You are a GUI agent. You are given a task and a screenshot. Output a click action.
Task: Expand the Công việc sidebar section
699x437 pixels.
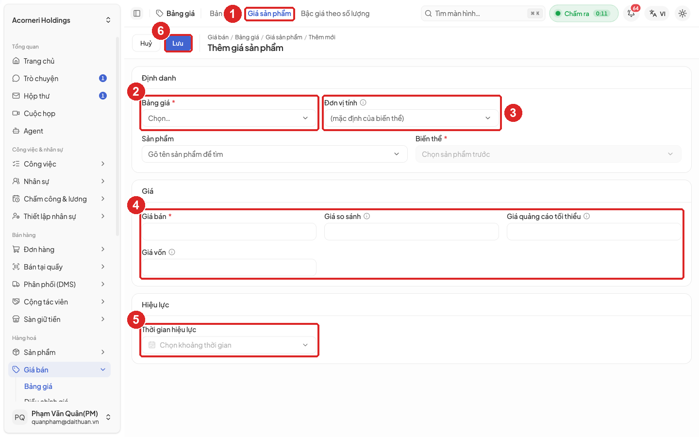(59, 164)
